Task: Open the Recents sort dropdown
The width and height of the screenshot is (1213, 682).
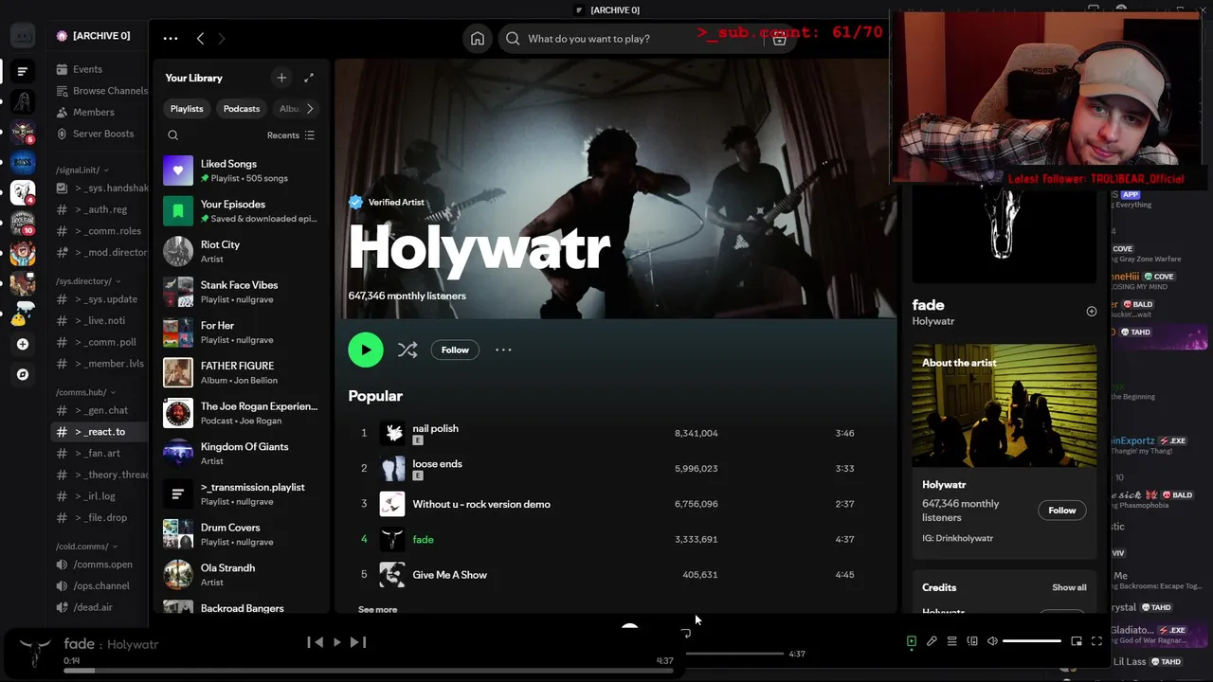Action: coord(290,135)
